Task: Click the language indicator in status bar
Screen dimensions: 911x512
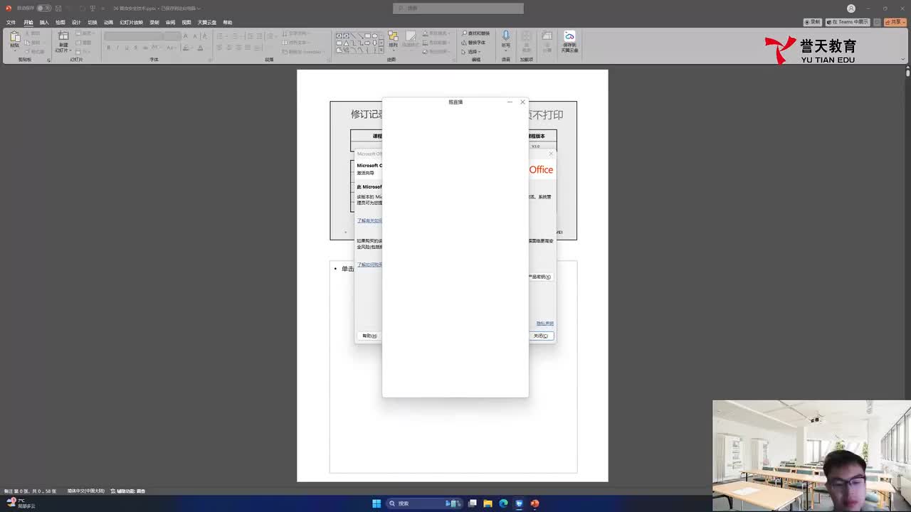Action: (x=86, y=491)
